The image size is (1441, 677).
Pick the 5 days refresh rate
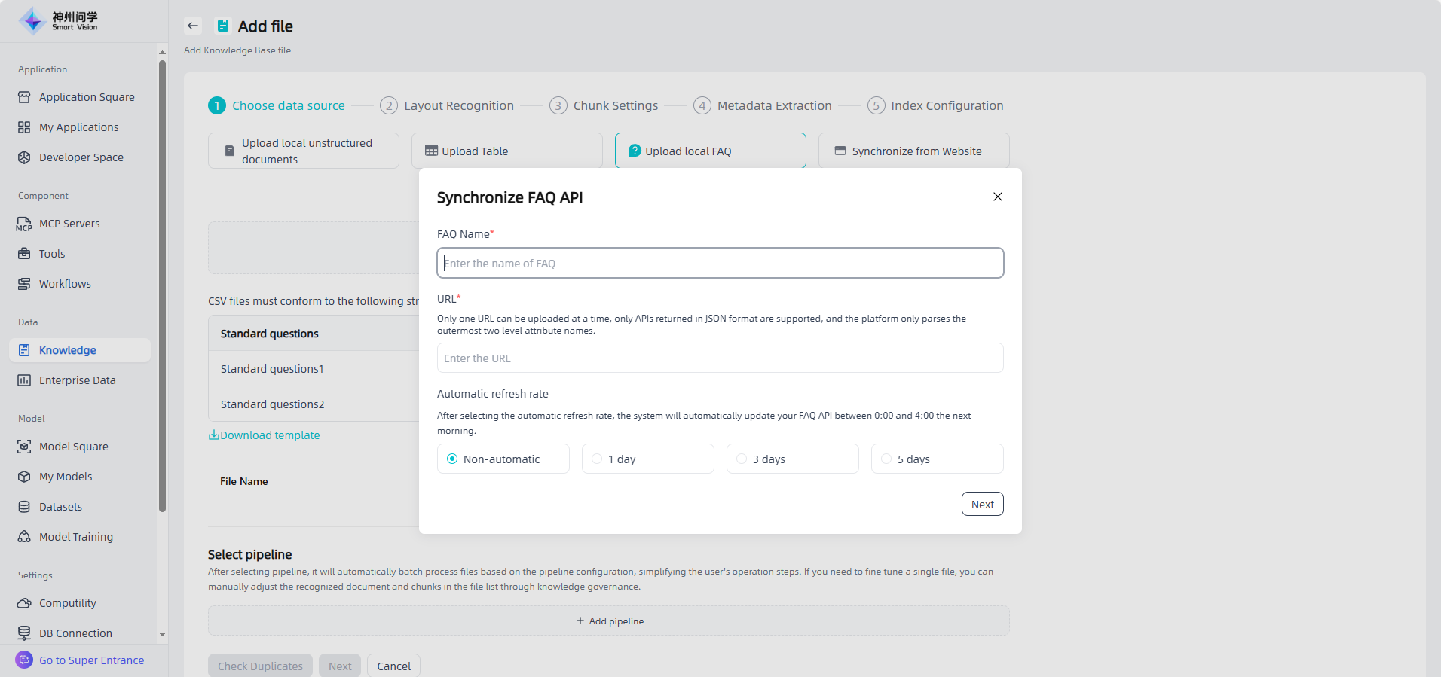[x=886, y=459]
